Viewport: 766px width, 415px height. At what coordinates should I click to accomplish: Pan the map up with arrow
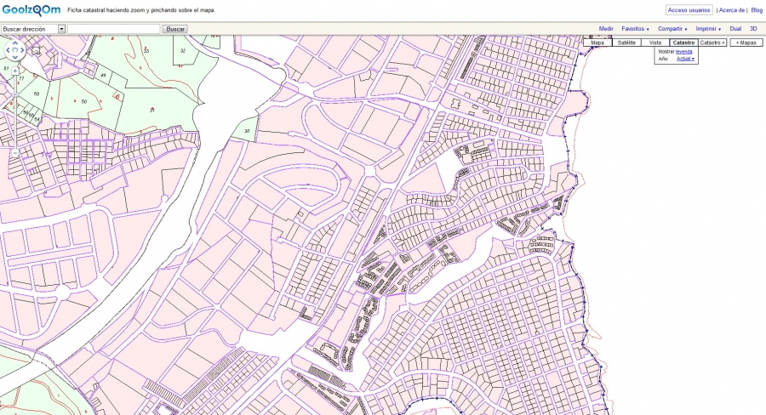15,43
